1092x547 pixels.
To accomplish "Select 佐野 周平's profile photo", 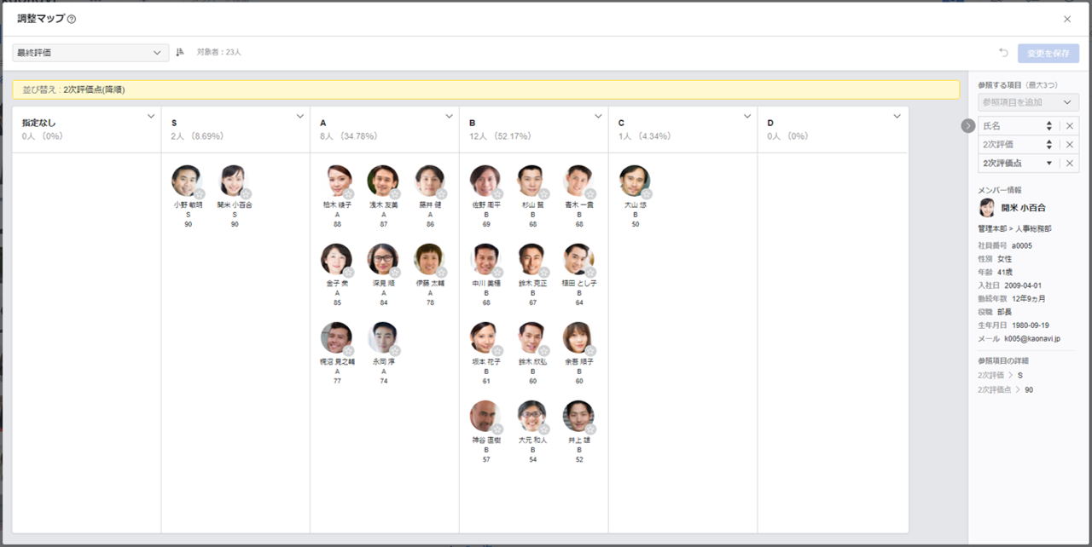I will 485,180.
